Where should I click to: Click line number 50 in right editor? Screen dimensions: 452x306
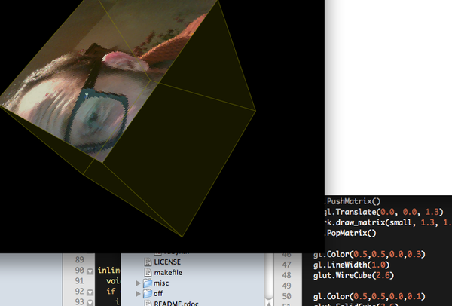pos(286,296)
